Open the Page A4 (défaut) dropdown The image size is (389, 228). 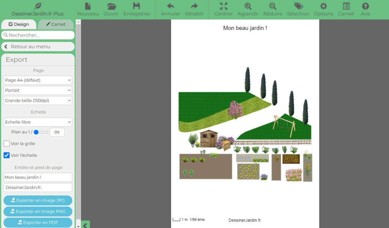(x=38, y=80)
